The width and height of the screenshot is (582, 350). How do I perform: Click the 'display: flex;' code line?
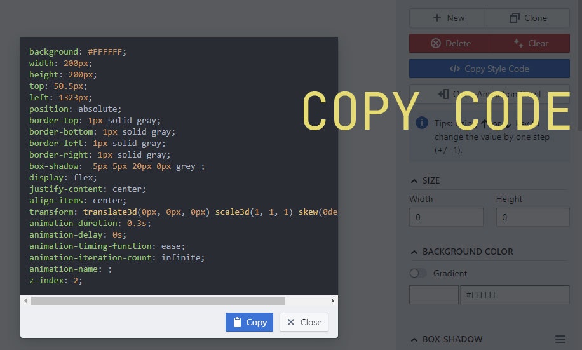coord(63,177)
